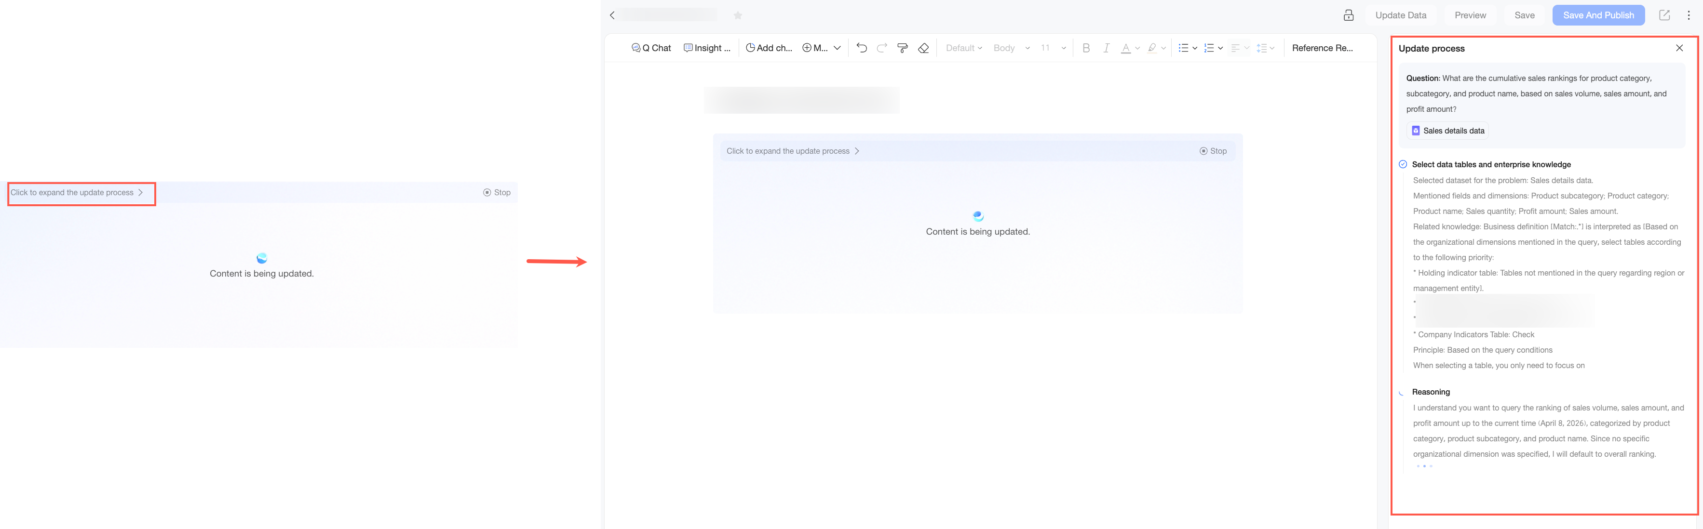Viewport: 1703px width, 529px height.
Task: Click the Sales details data tag
Action: [x=1448, y=131]
